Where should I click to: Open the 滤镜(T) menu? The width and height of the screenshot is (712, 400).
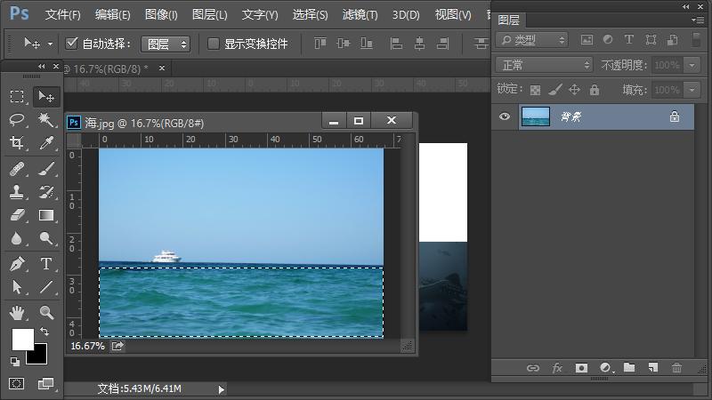(x=360, y=14)
